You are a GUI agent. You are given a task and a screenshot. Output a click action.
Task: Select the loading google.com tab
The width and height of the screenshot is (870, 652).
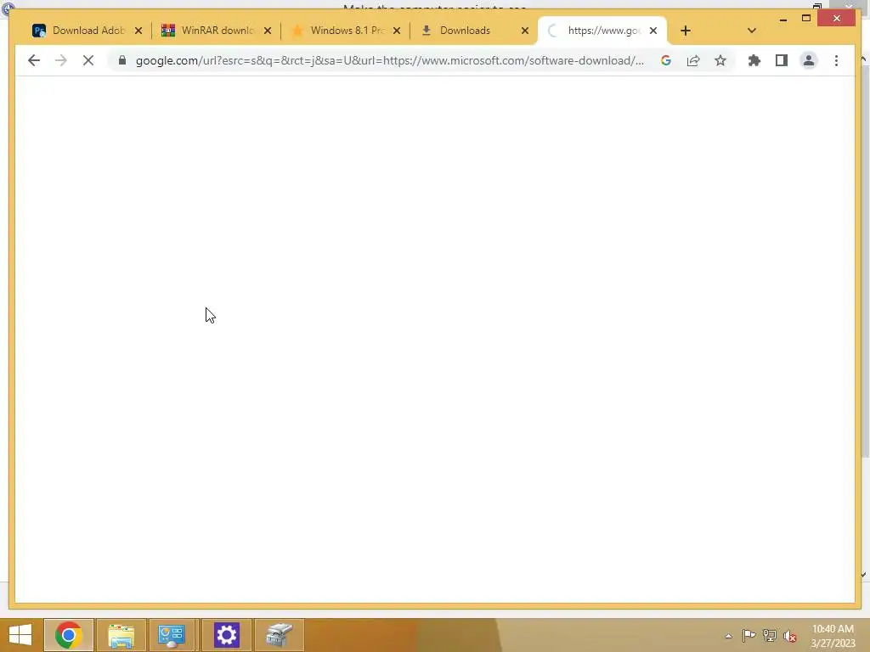tap(602, 31)
